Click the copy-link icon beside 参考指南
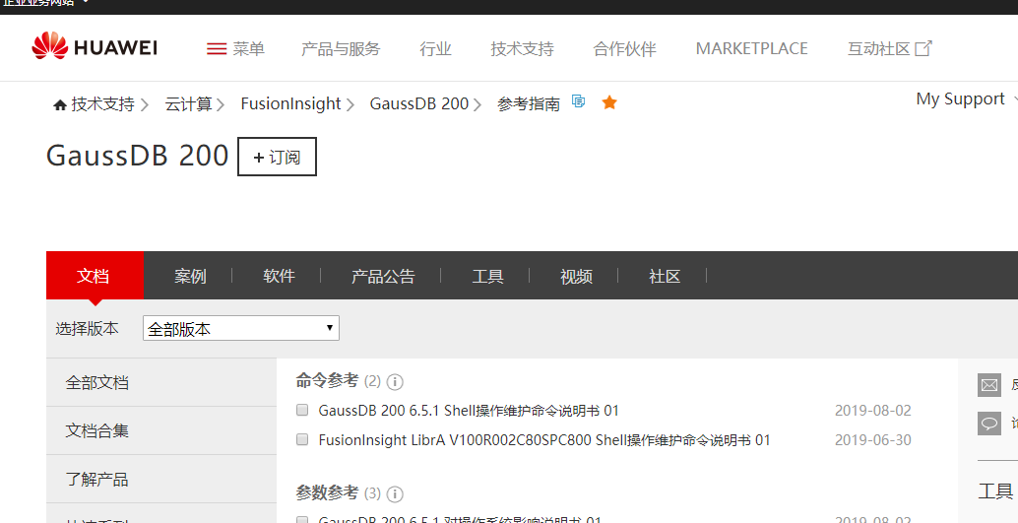This screenshot has height=523, width=1018. coord(578,101)
